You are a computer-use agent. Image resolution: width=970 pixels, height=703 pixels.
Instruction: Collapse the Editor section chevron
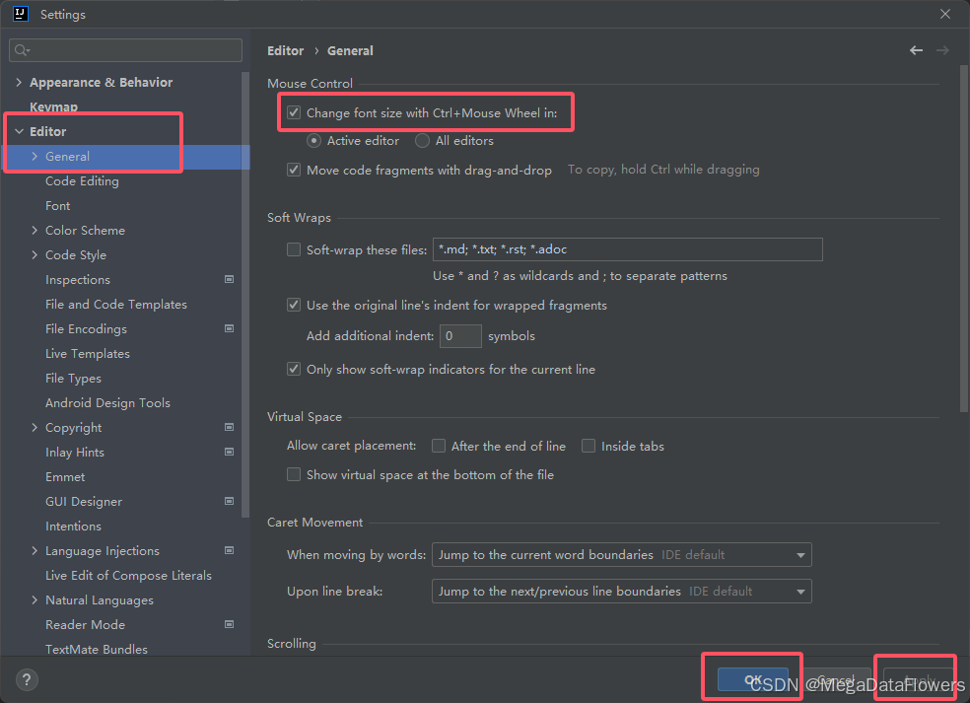(x=19, y=131)
